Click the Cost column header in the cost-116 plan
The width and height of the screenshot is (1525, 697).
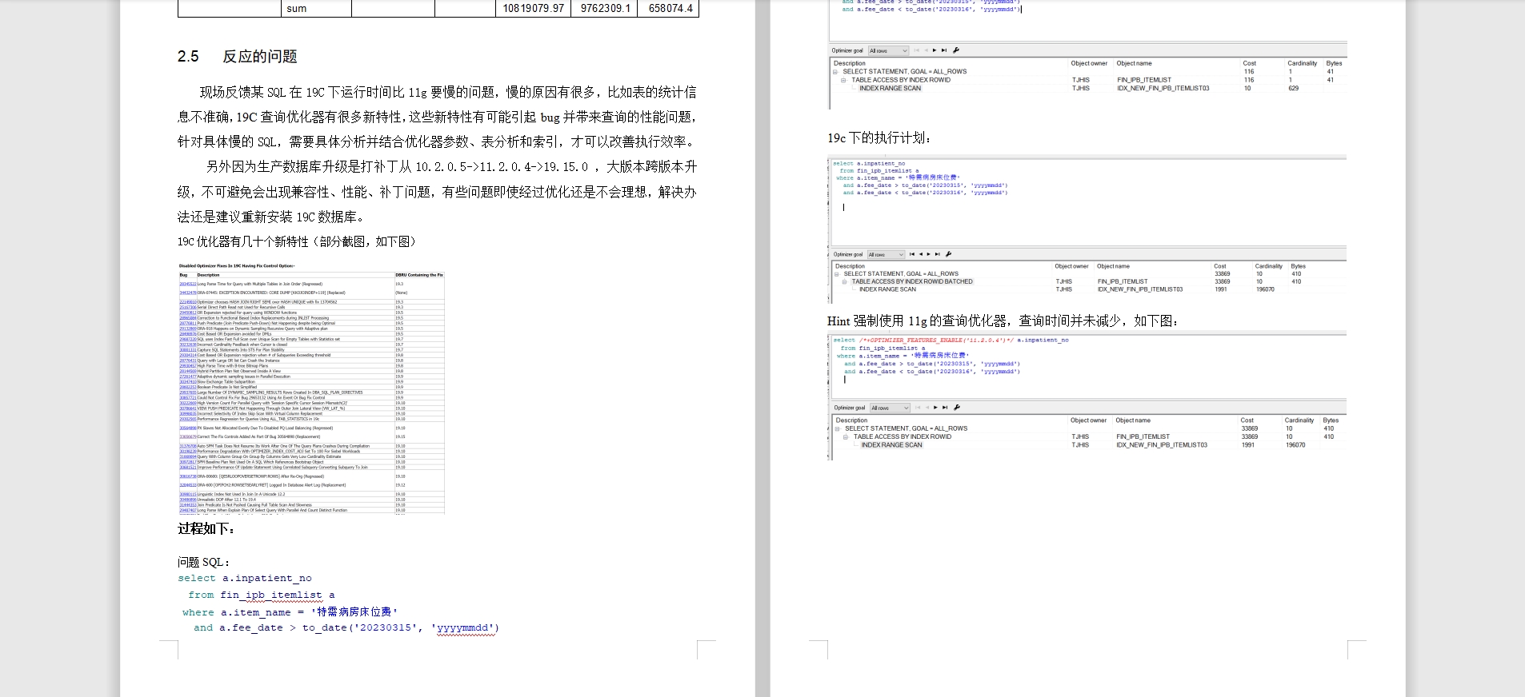pyautogui.click(x=1249, y=63)
